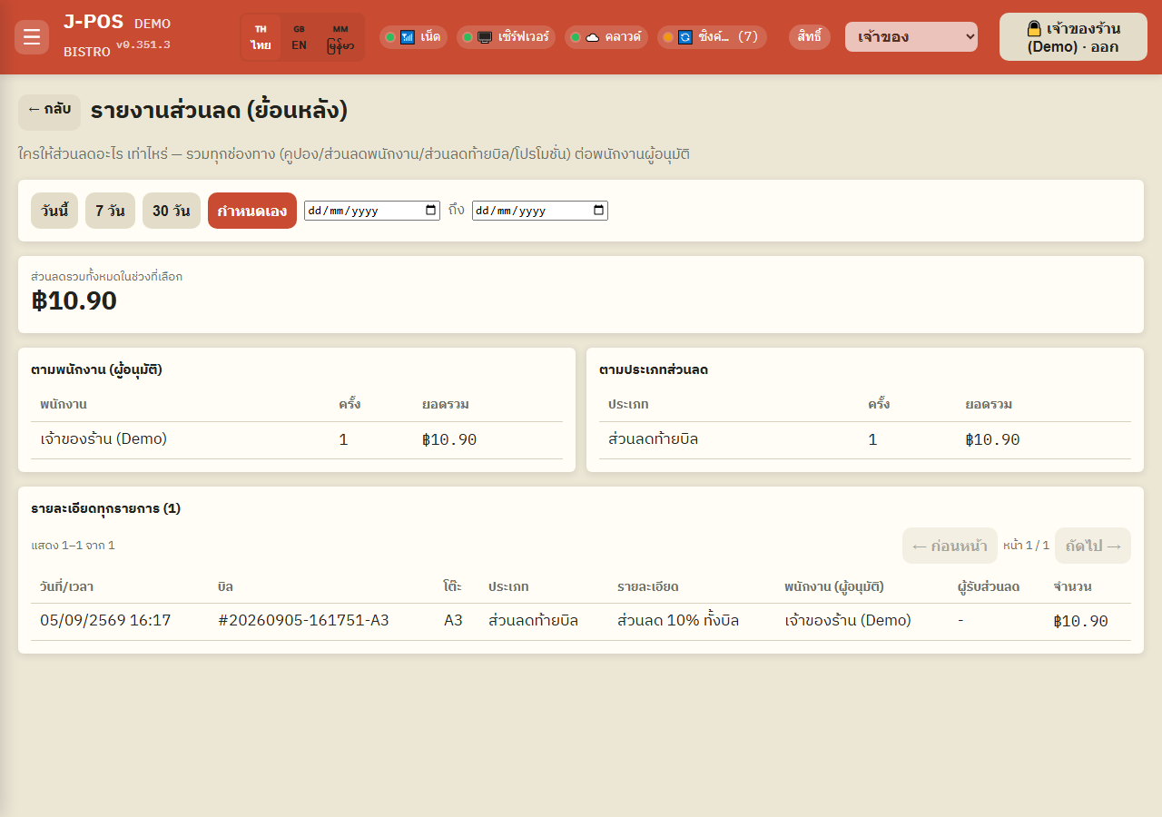Click ส่วนลดท้ายบิล in discount type table
1162x817 pixels.
653,439
